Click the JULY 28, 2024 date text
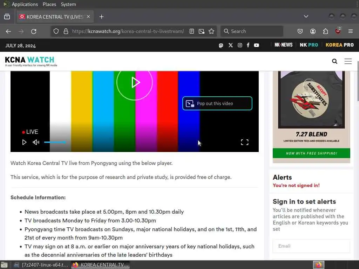 pyautogui.click(x=20, y=46)
